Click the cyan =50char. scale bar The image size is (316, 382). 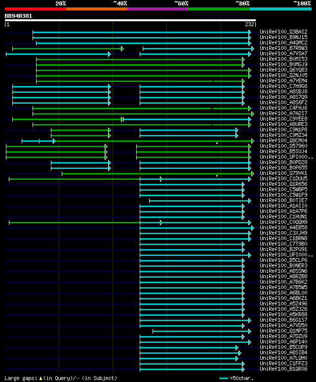click(x=224, y=379)
